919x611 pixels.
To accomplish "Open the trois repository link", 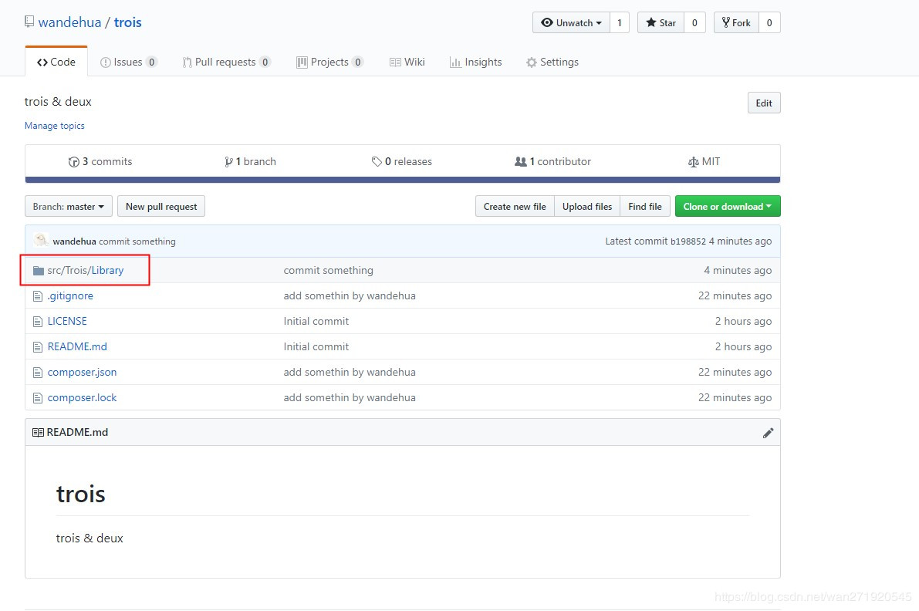I will pyautogui.click(x=128, y=22).
